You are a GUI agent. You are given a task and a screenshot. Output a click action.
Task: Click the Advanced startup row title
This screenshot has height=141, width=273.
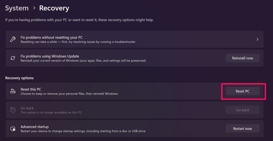34,126
